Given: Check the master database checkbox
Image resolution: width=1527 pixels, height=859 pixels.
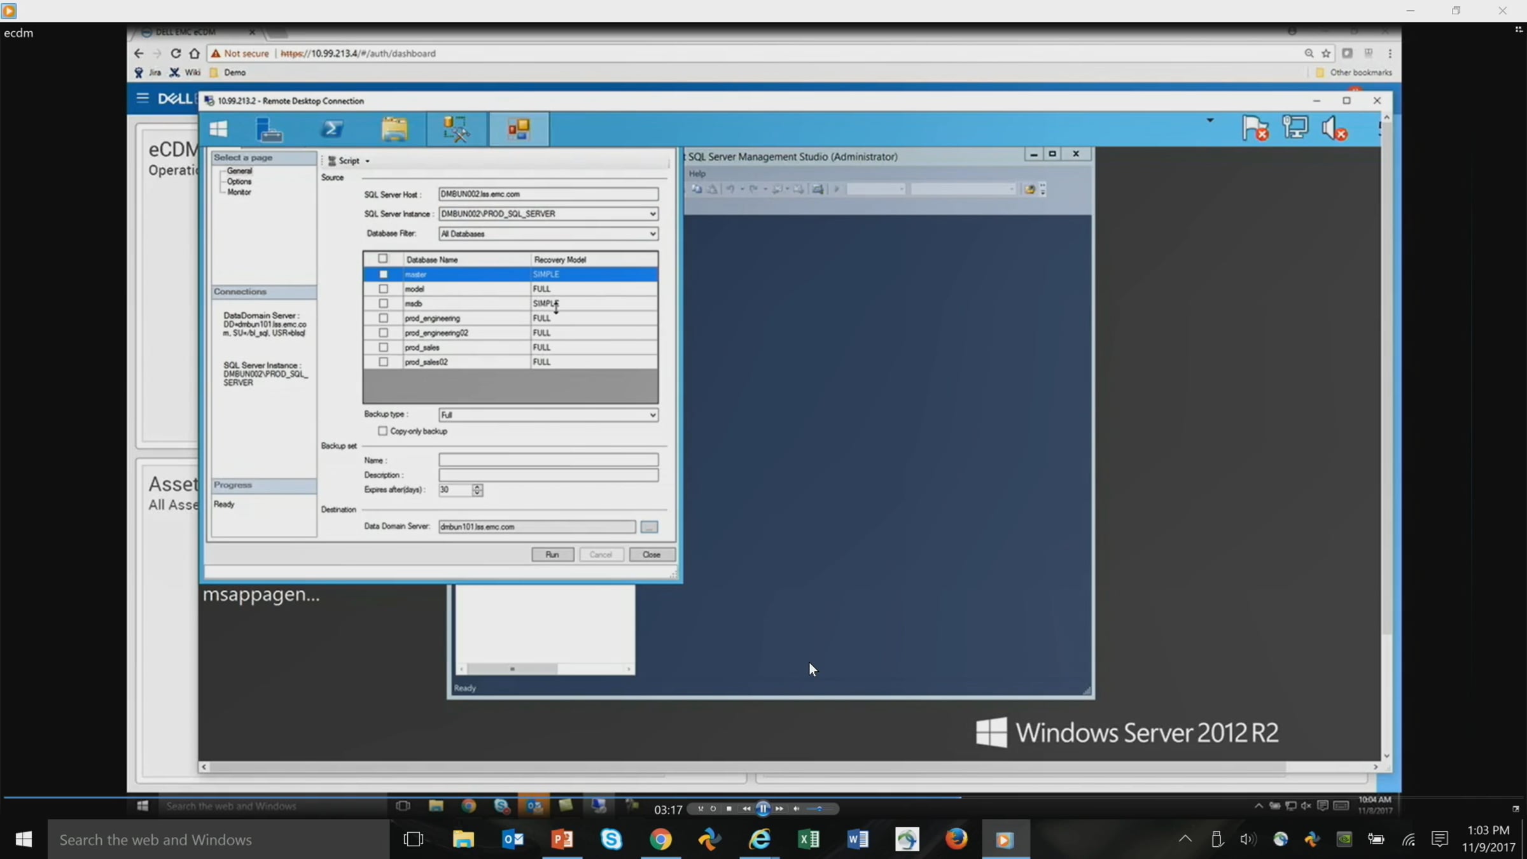Looking at the screenshot, I should [383, 274].
